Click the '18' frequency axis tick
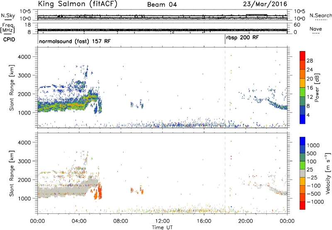The image size is (332, 230). (x=28, y=25)
